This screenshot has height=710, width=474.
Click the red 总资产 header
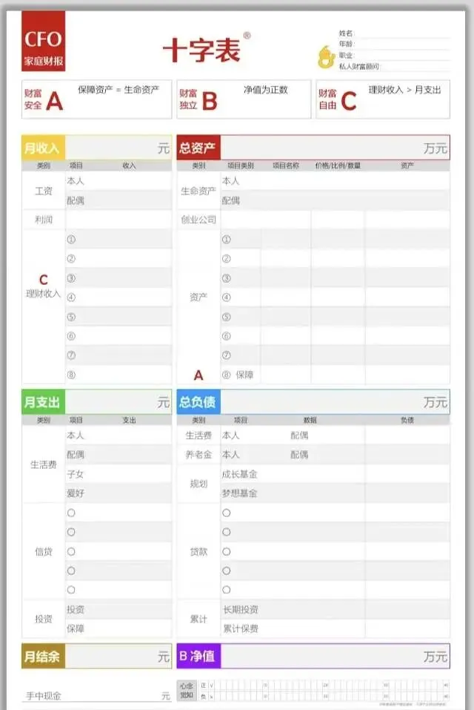(x=198, y=148)
